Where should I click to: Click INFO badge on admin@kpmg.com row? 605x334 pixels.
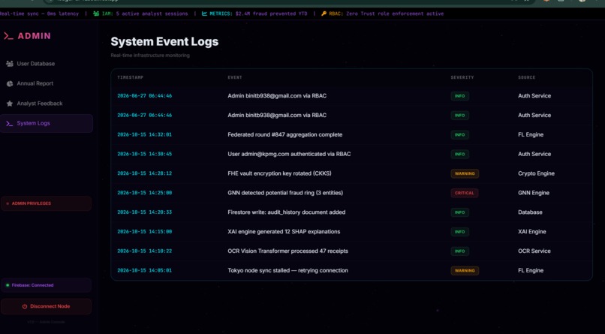(460, 154)
